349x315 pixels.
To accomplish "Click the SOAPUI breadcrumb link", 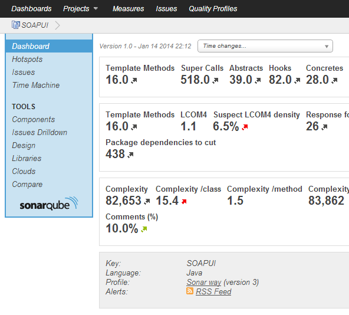I will [x=35, y=25].
